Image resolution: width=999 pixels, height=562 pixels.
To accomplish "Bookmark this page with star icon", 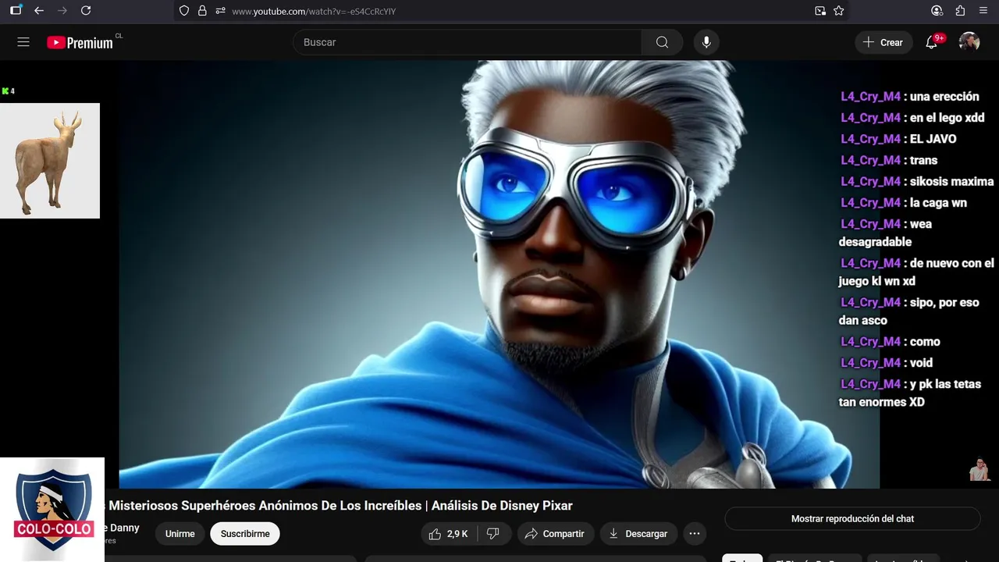I will coord(839,11).
